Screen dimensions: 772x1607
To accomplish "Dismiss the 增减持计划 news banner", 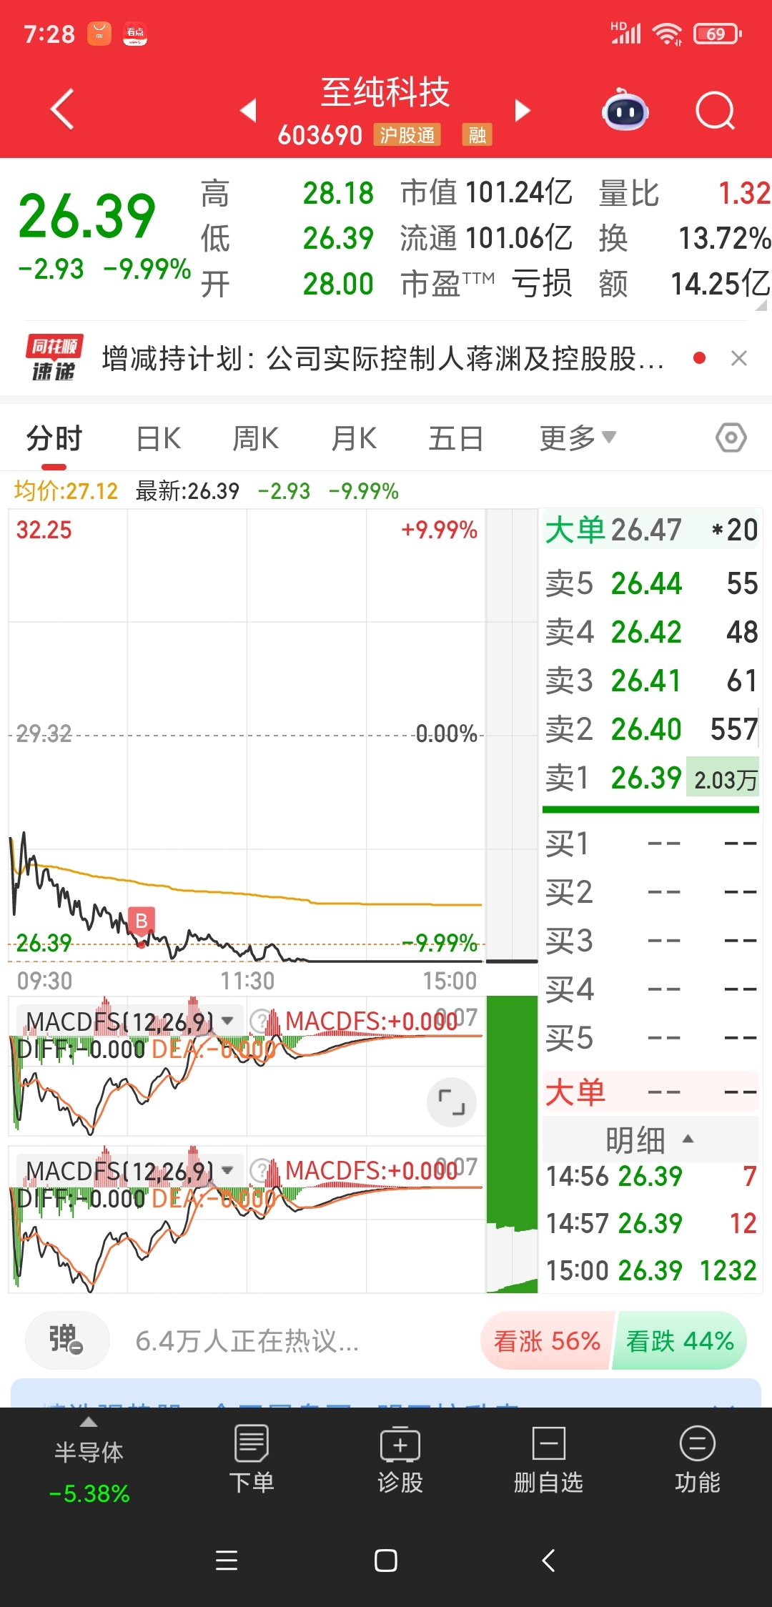I will point(739,358).
